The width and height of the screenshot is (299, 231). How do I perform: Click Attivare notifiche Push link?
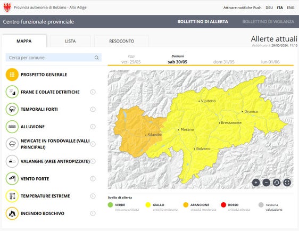(242, 7)
